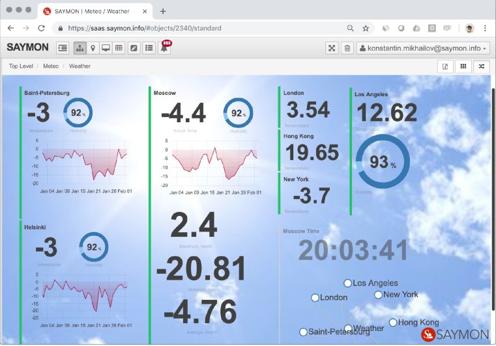This screenshot has height=346, width=496.
Task: Click the document export icon
Action: 445,66
